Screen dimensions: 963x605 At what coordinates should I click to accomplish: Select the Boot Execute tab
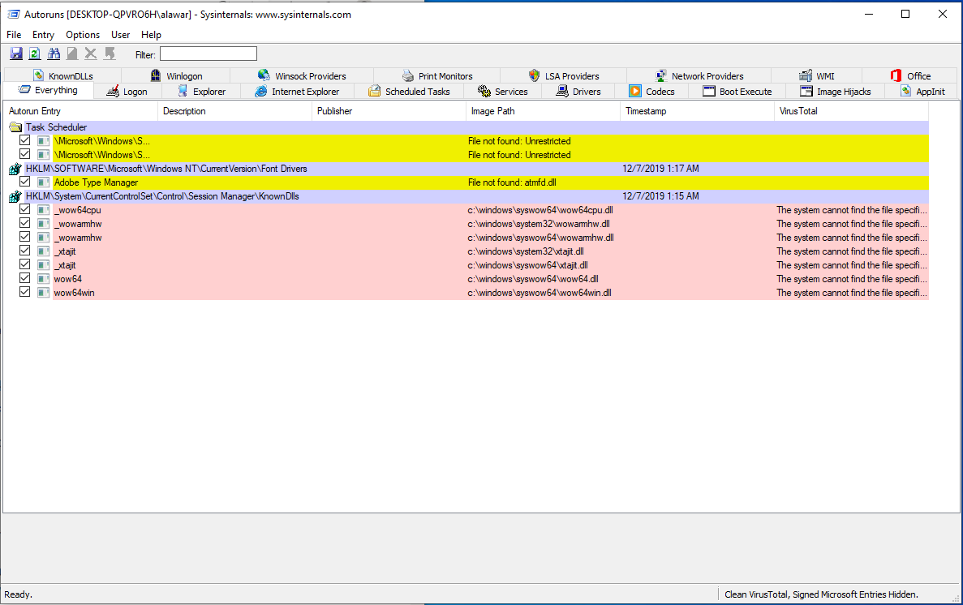pos(737,92)
